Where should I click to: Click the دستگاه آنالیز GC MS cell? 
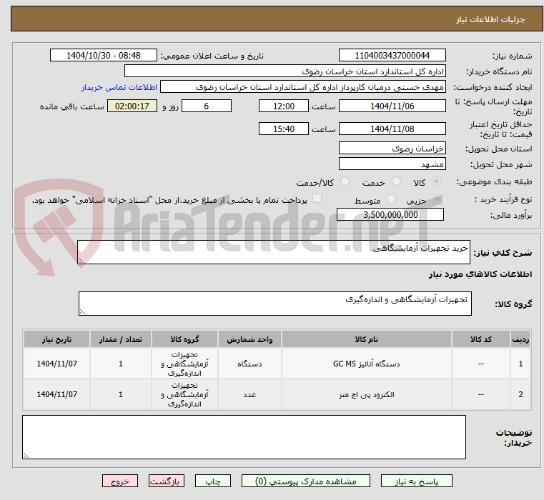pos(367,364)
